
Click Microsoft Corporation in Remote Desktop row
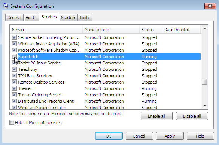coord(104,82)
